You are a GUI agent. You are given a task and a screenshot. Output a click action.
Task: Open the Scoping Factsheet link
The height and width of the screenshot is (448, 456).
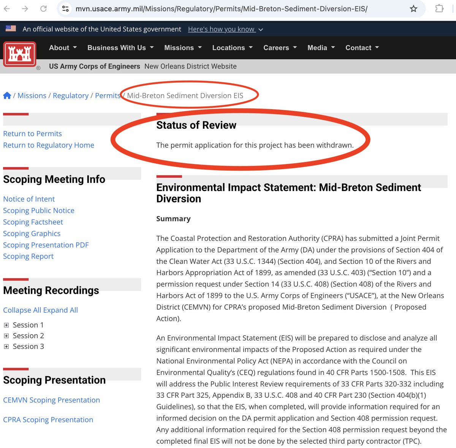(33, 222)
